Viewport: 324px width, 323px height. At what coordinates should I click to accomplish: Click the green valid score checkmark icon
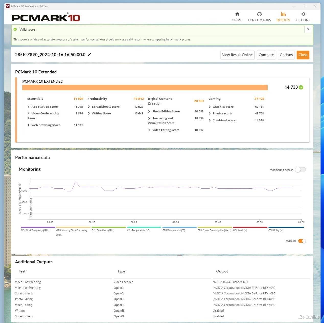15,29
